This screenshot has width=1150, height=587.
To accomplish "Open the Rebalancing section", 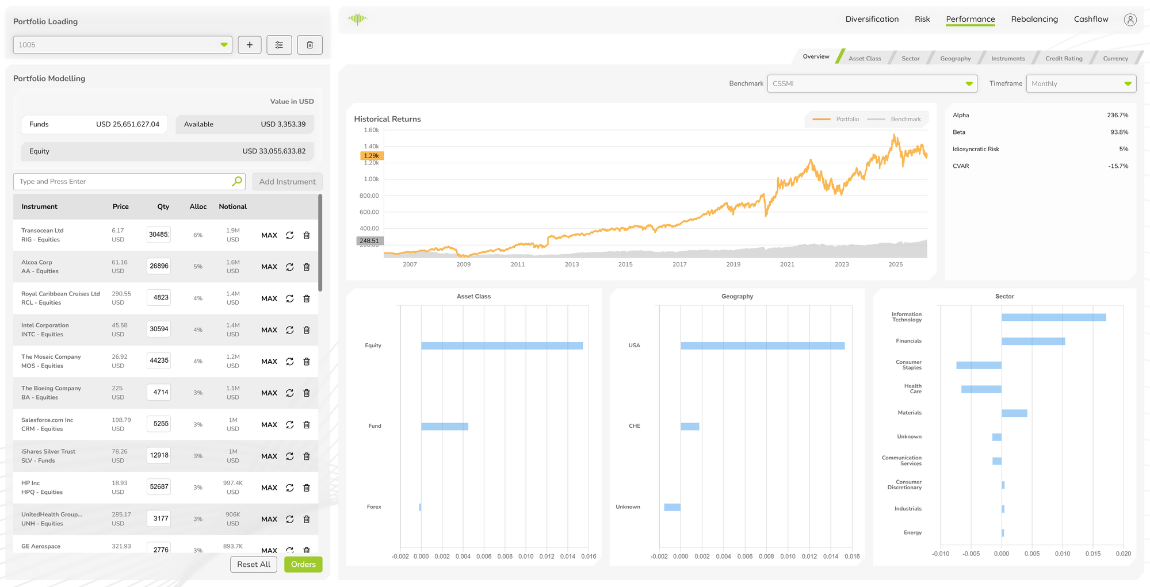I will point(1034,19).
